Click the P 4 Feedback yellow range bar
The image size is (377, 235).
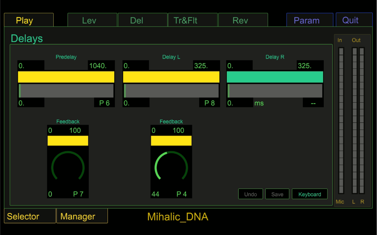pyautogui.click(x=171, y=141)
